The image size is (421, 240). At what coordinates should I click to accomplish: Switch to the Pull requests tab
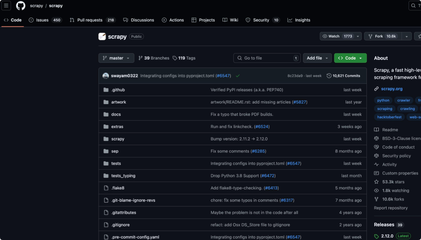[93, 20]
